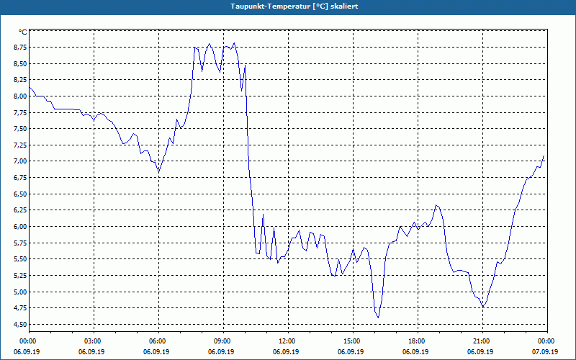Select the 8,50 y-axis value
Image resolution: width=576 pixels, height=360 pixels.
click(x=20, y=63)
